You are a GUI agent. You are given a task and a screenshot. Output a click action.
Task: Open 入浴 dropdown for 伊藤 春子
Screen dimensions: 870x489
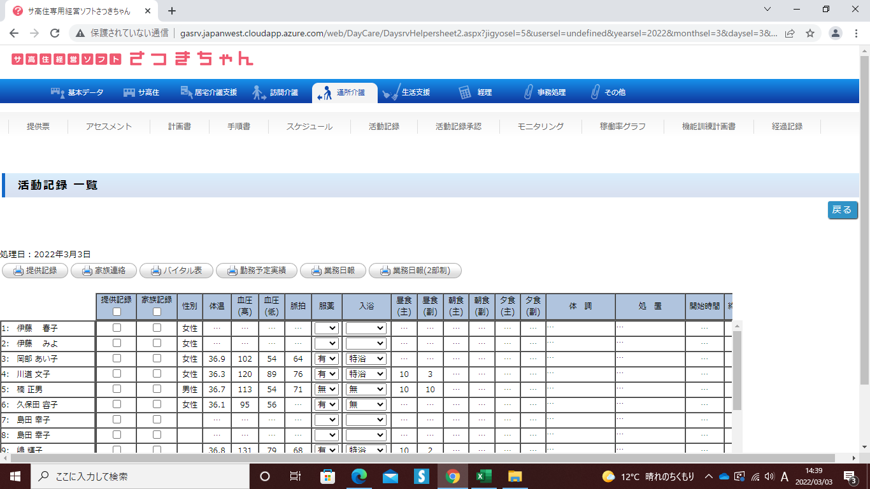(366, 329)
